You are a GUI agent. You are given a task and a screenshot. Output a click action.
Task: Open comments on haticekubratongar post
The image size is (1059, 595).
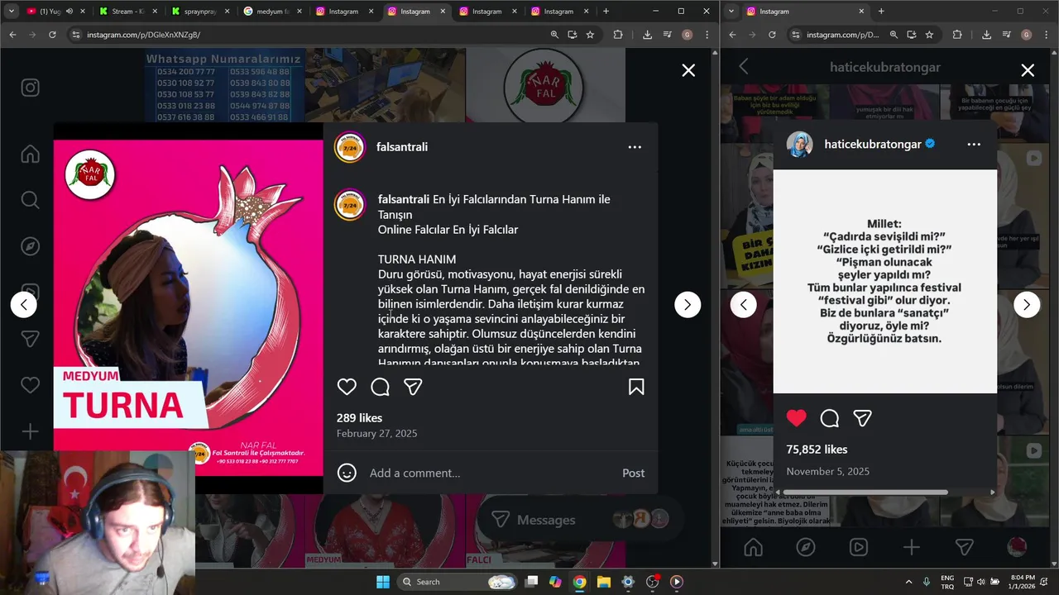pos(829,418)
